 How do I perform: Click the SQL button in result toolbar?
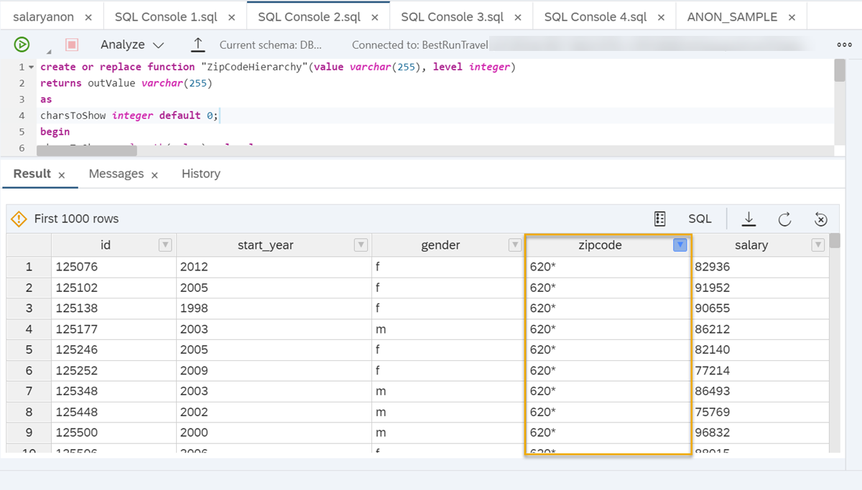700,219
